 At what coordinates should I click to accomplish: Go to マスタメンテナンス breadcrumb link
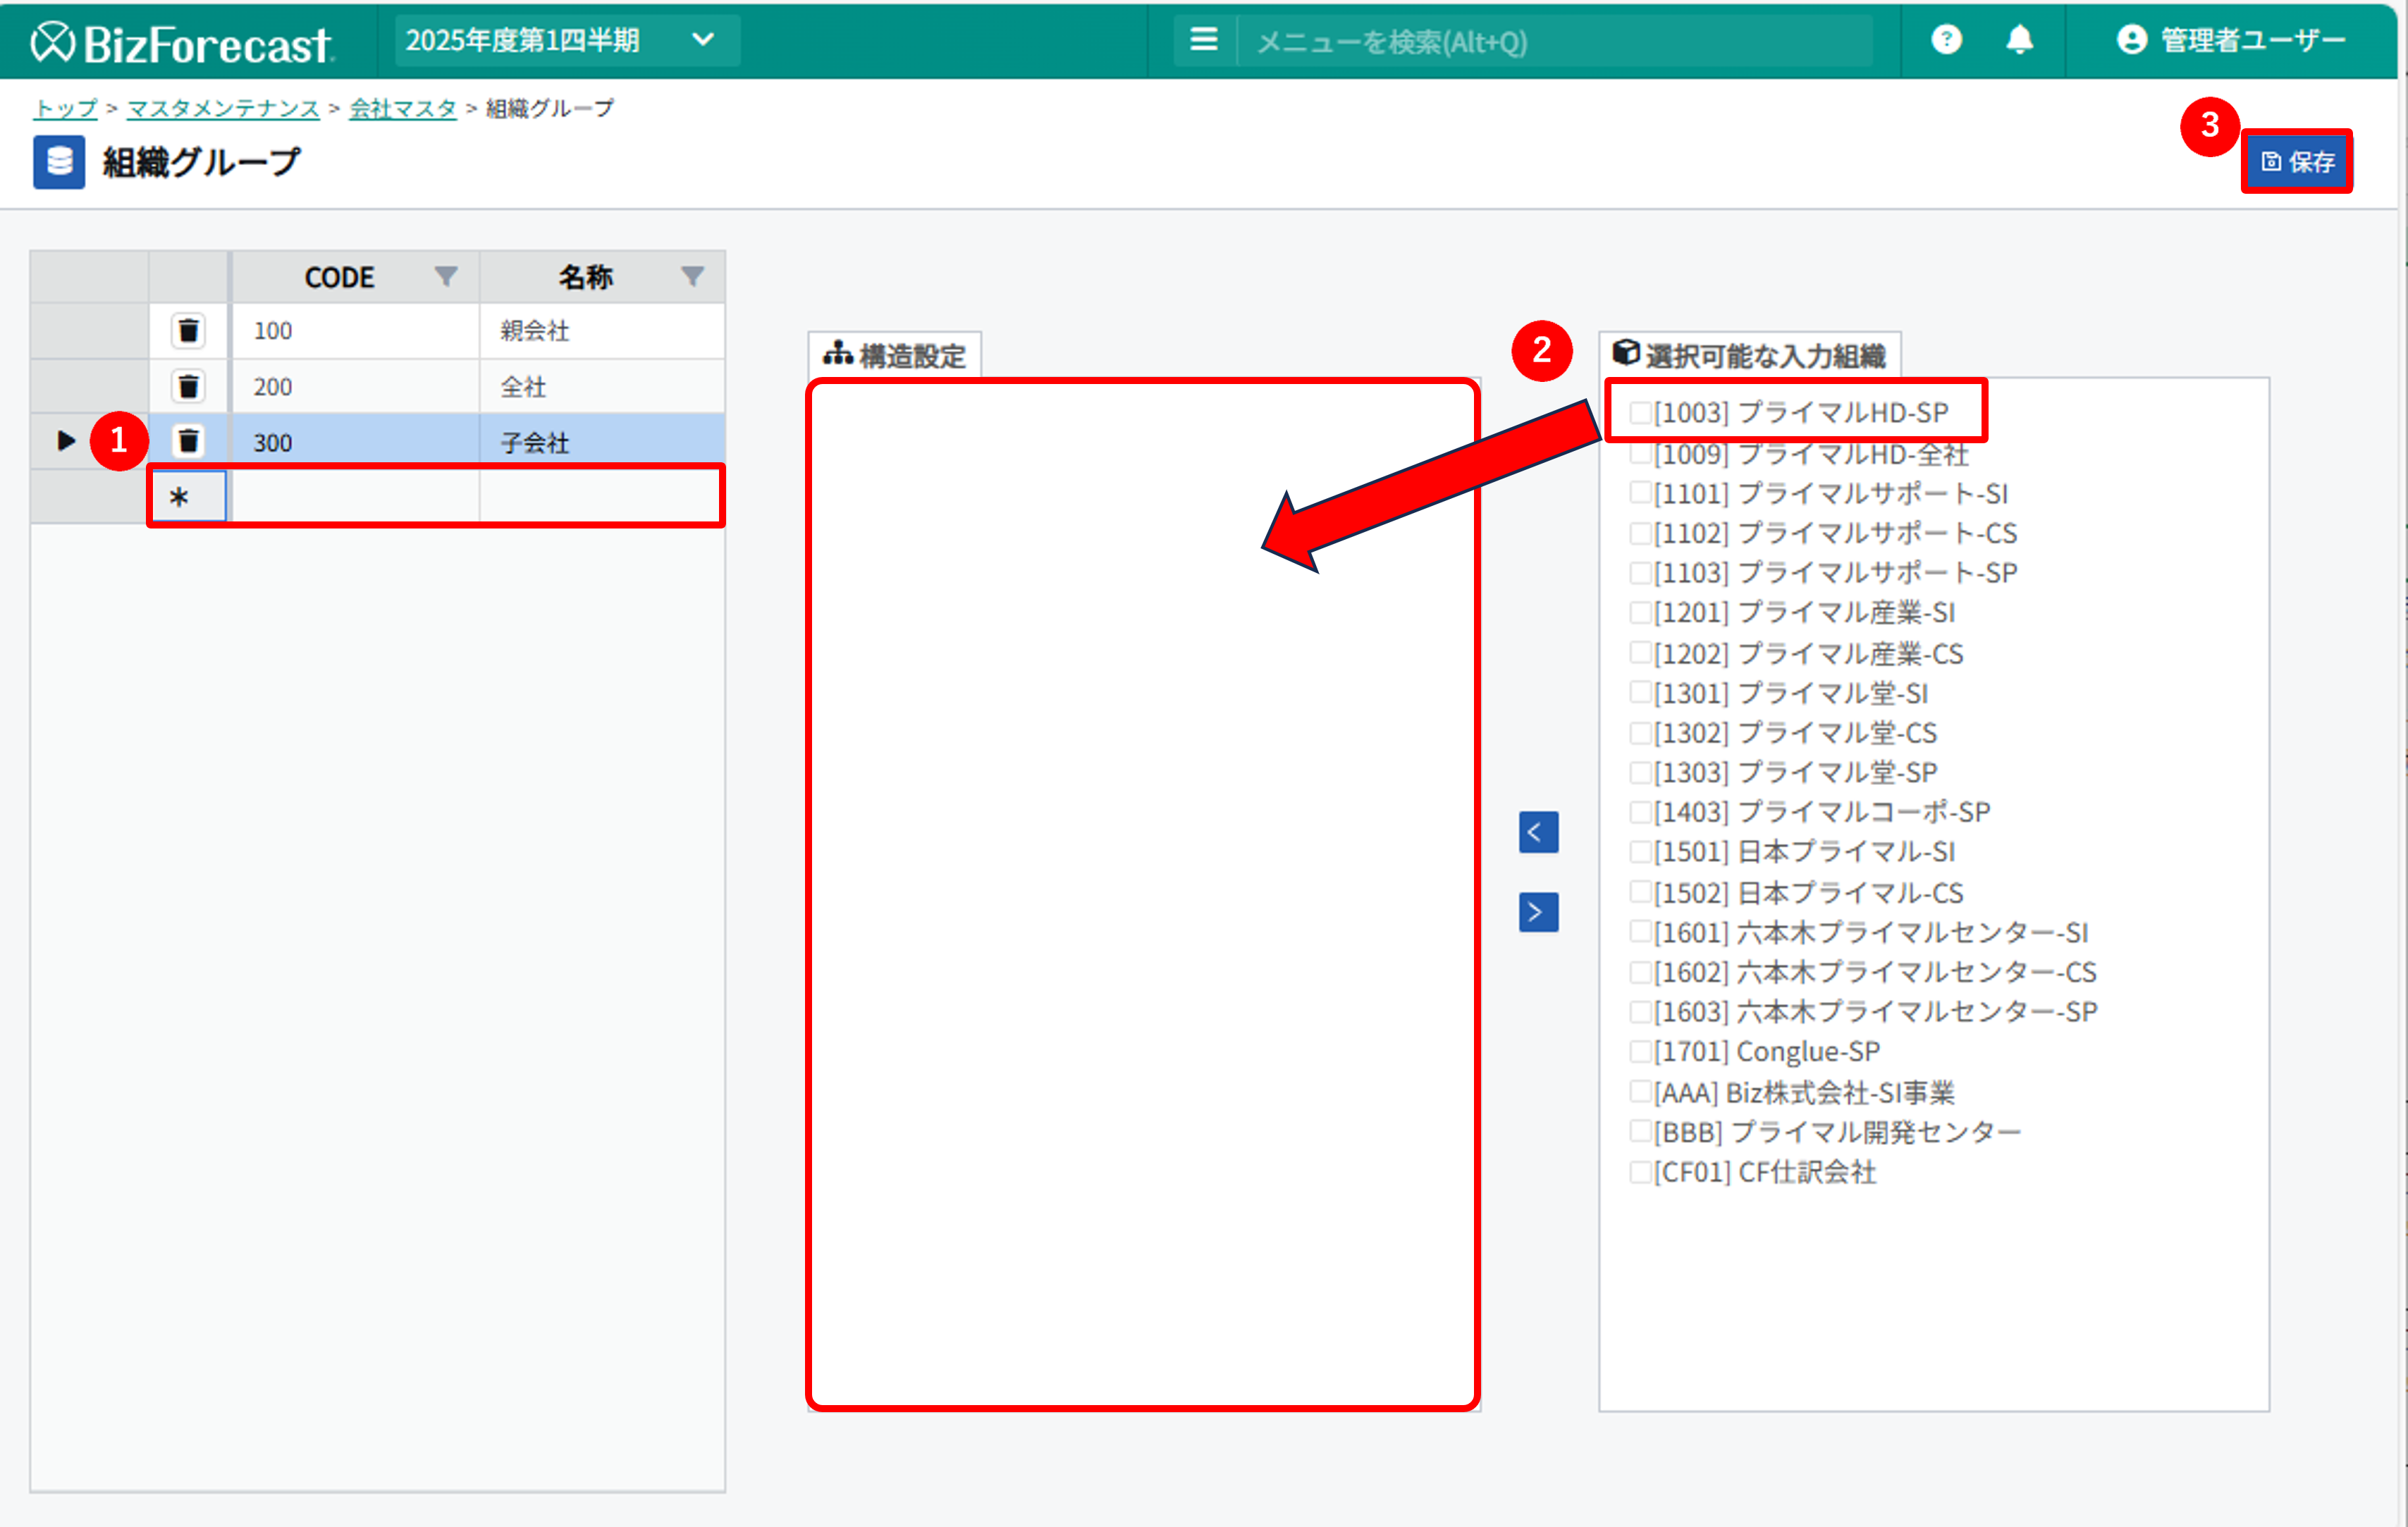click(223, 108)
